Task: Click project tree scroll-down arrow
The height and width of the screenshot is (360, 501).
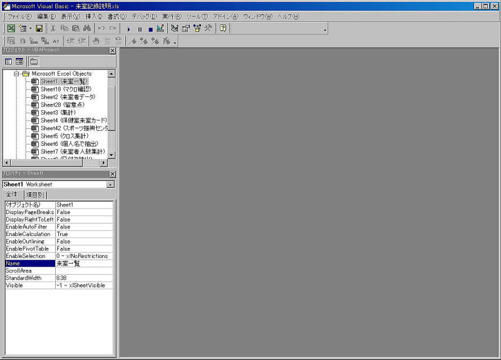Action: point(111,155)
